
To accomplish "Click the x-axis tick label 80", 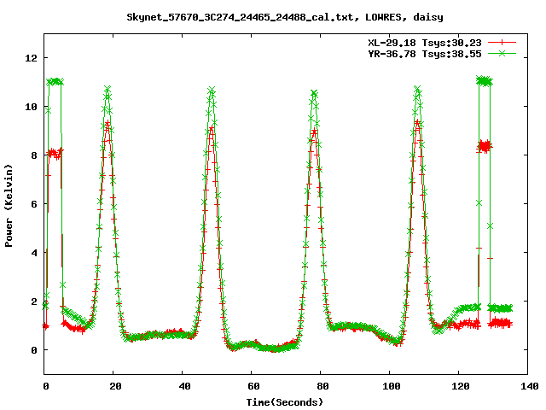I will (322, 386).
